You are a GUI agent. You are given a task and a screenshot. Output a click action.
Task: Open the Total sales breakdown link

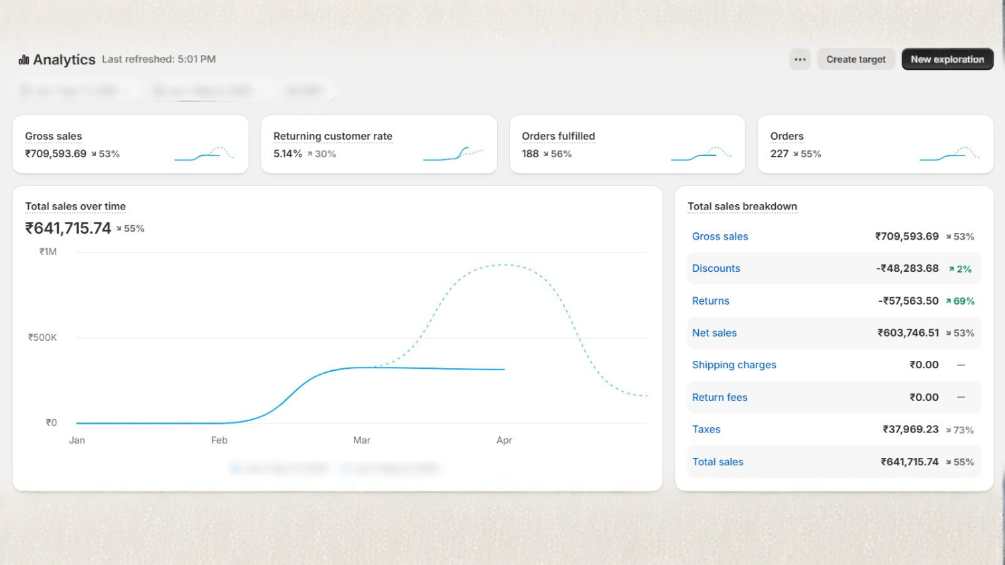point(718,462)
